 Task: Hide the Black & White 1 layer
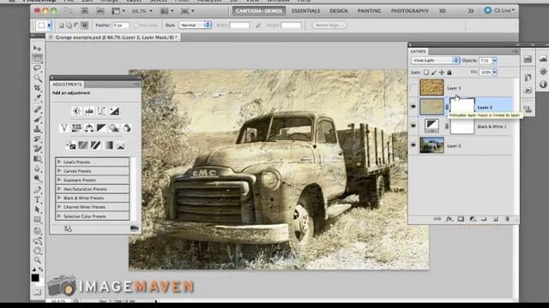(x=413, y=126)
